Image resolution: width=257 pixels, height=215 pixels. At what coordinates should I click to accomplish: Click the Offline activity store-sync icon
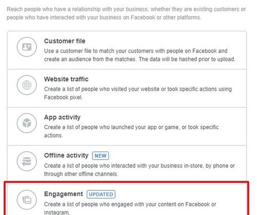(27, 161)
